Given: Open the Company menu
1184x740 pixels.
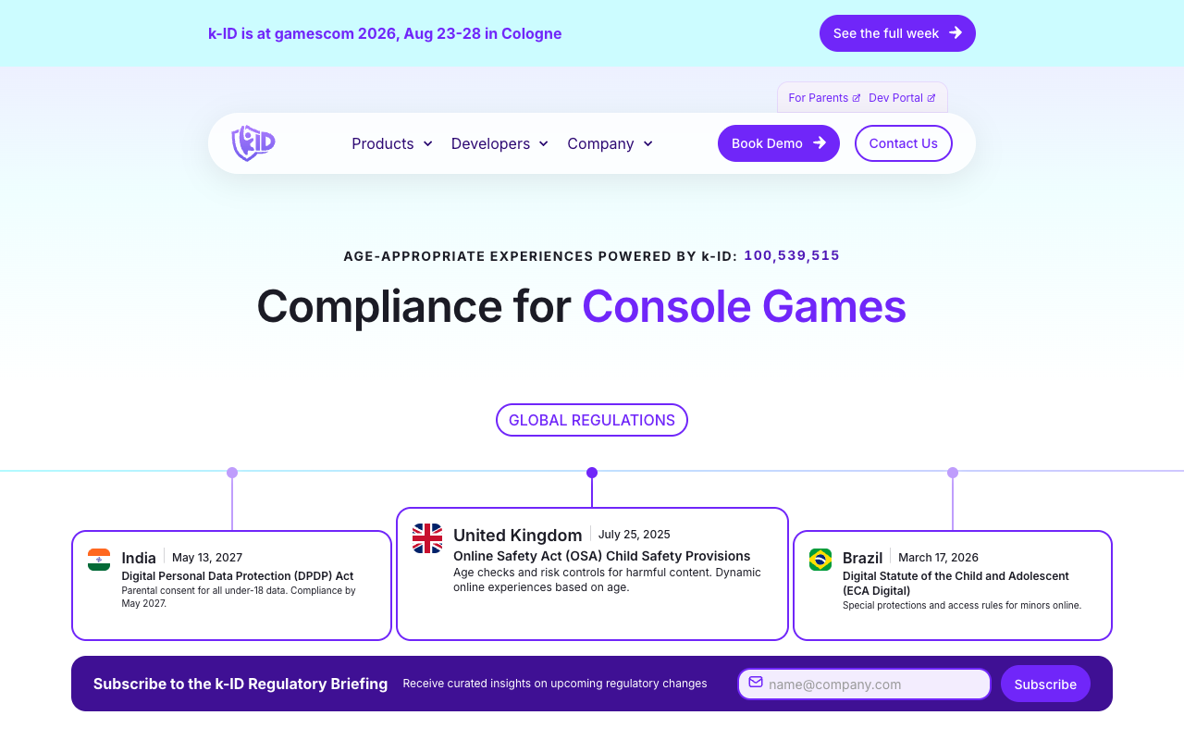Looking at the screenshot, I should pyautogui.click(x=610, y=143).
